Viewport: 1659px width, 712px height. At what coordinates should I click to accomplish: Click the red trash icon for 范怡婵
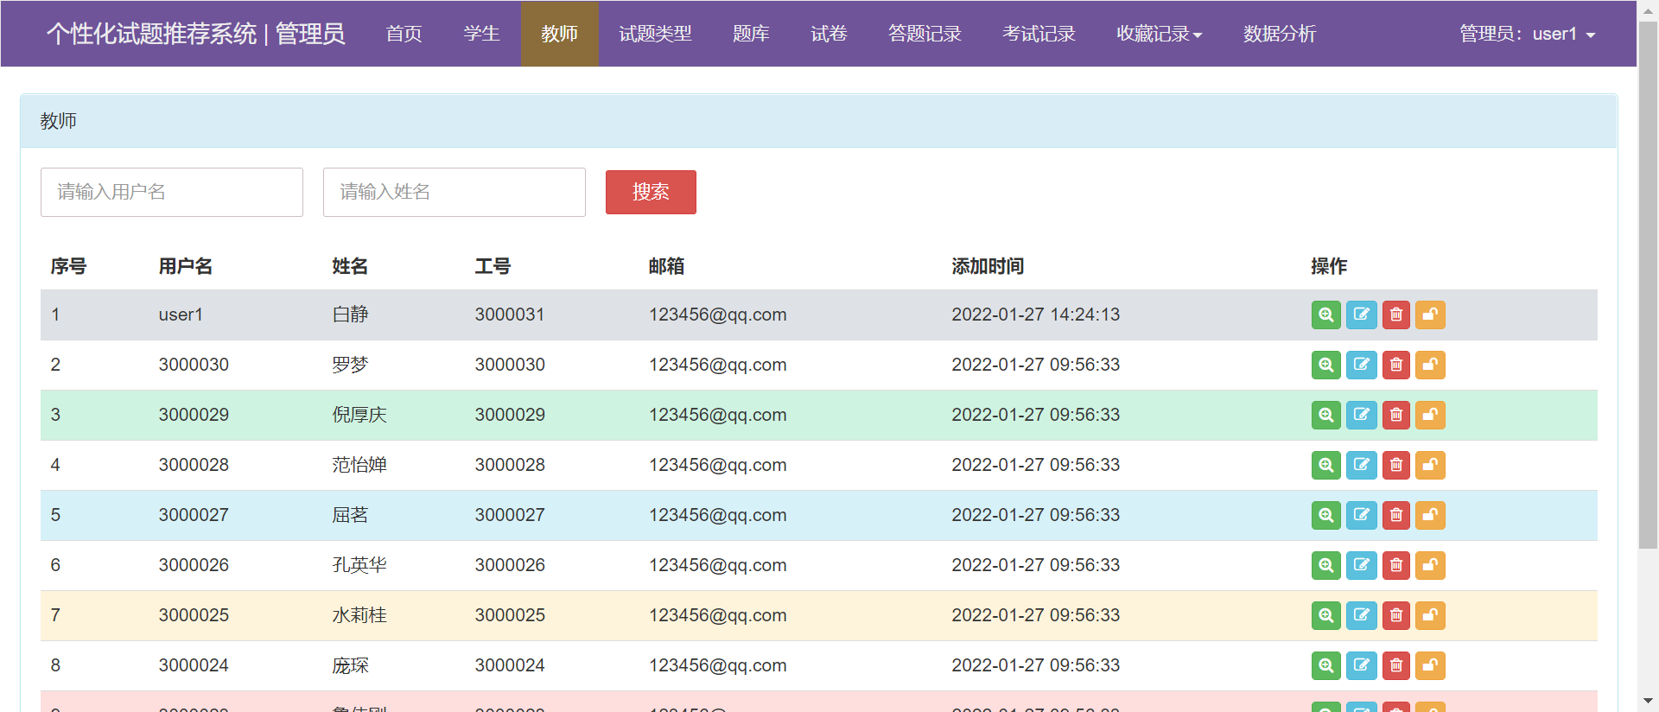[x=1395, y=465]
